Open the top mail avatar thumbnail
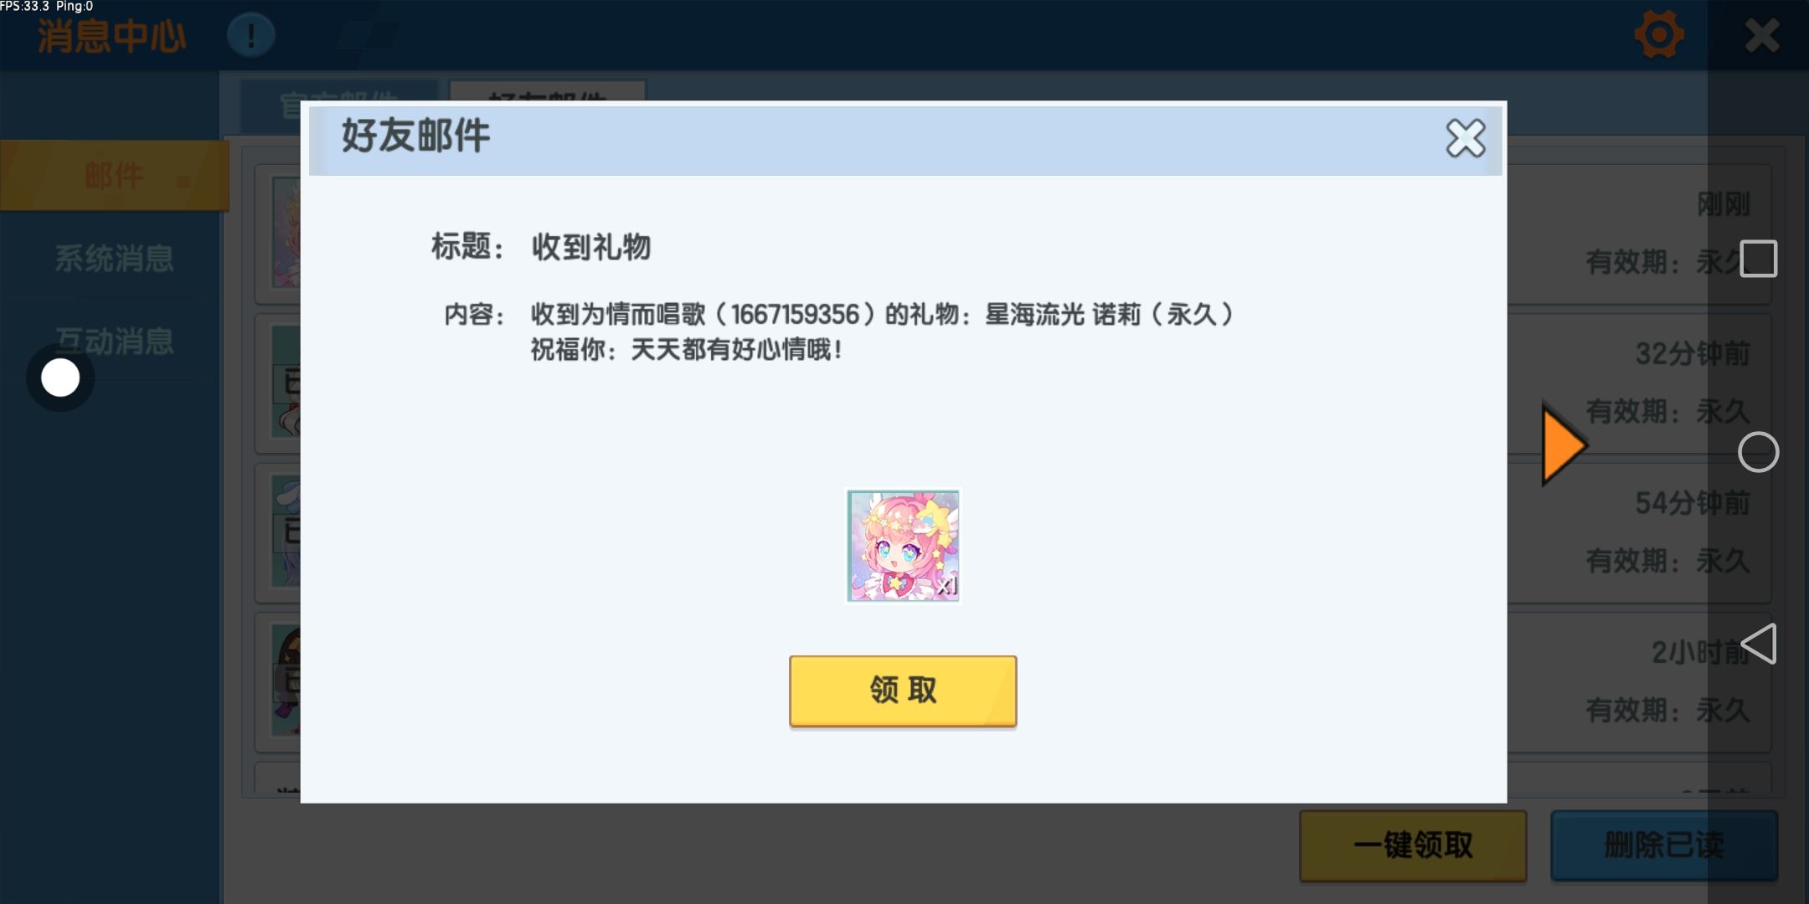The image size is (1809, 904). pyautogui.click(x=286, y=232)
